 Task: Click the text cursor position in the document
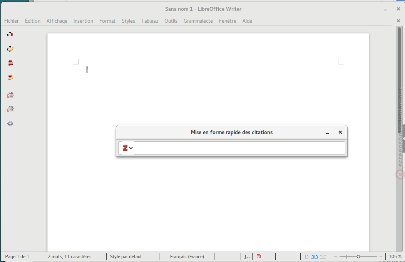point(87,69)
